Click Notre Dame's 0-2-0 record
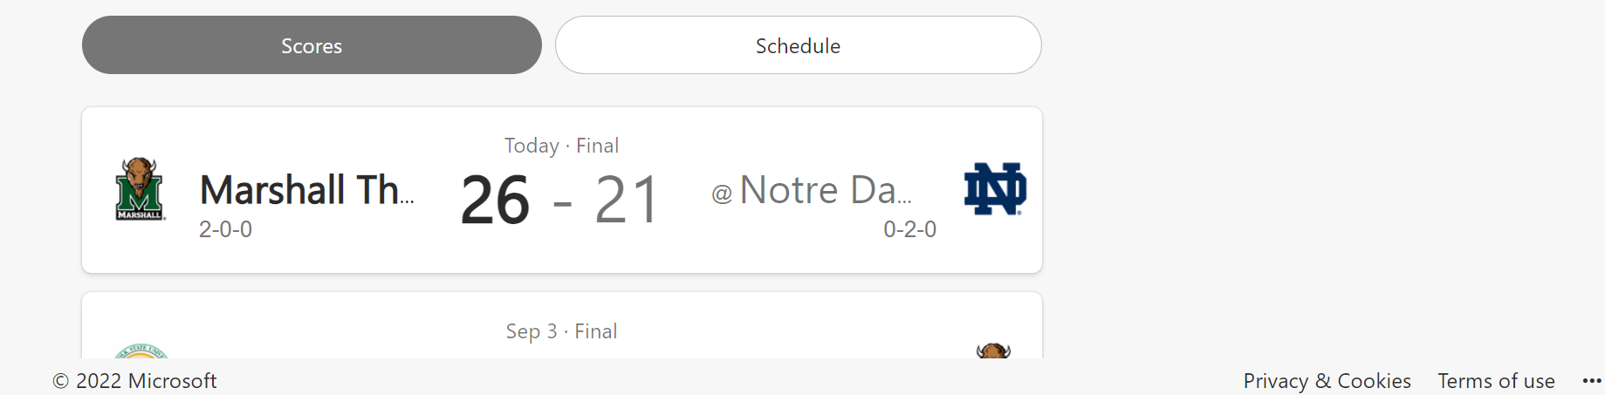 pyautogui.click(x=909, y=229)
